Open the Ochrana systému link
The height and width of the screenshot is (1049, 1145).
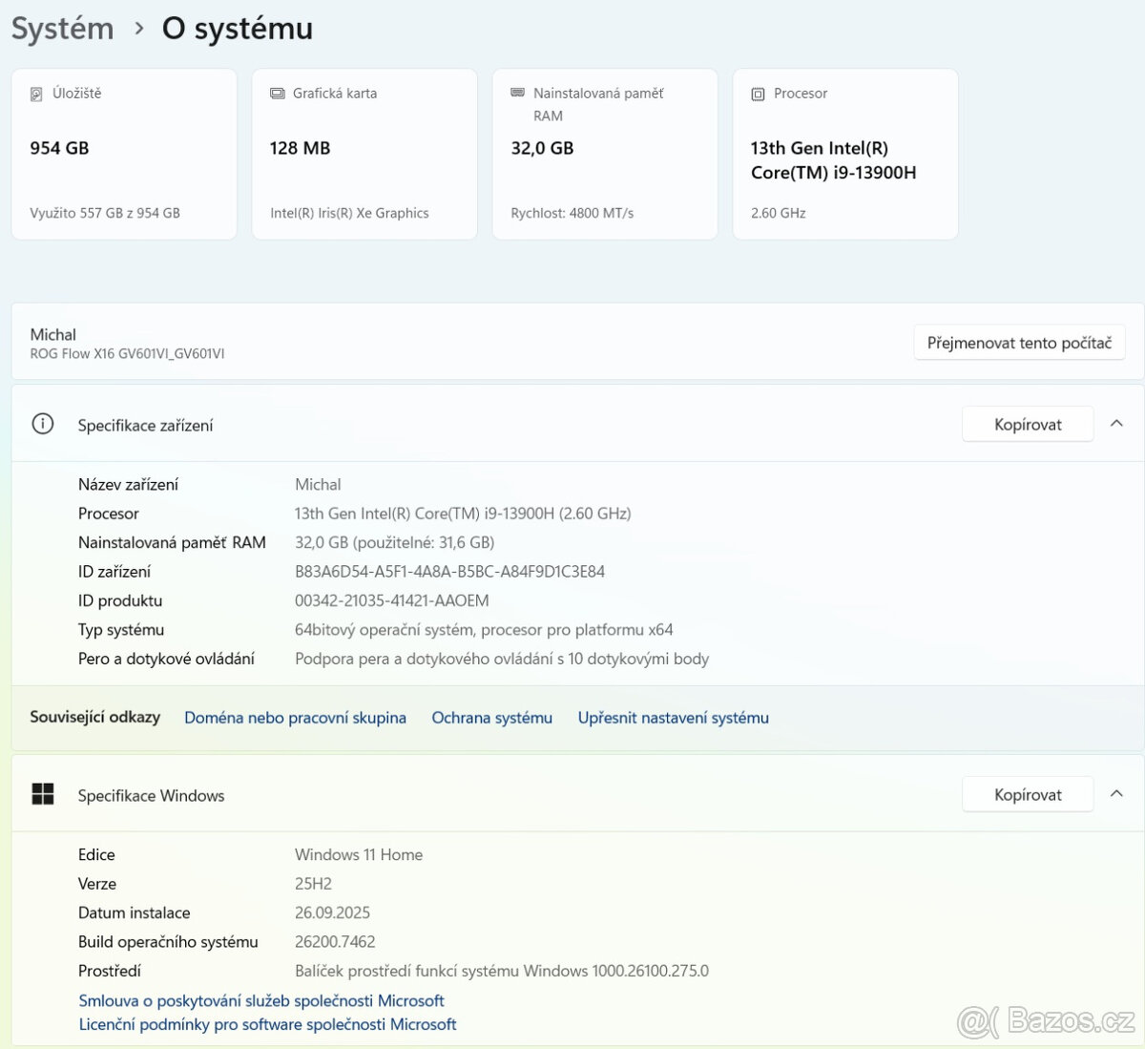pyautogui.click(x=491, y=718)
